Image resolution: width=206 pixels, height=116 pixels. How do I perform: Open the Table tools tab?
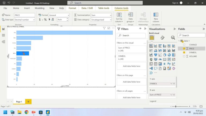[x=104, y=8]
